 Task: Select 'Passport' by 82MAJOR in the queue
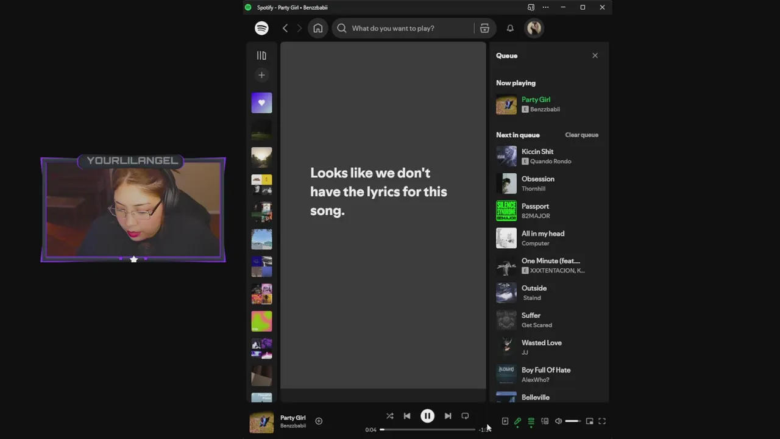[x=548, y=211]
